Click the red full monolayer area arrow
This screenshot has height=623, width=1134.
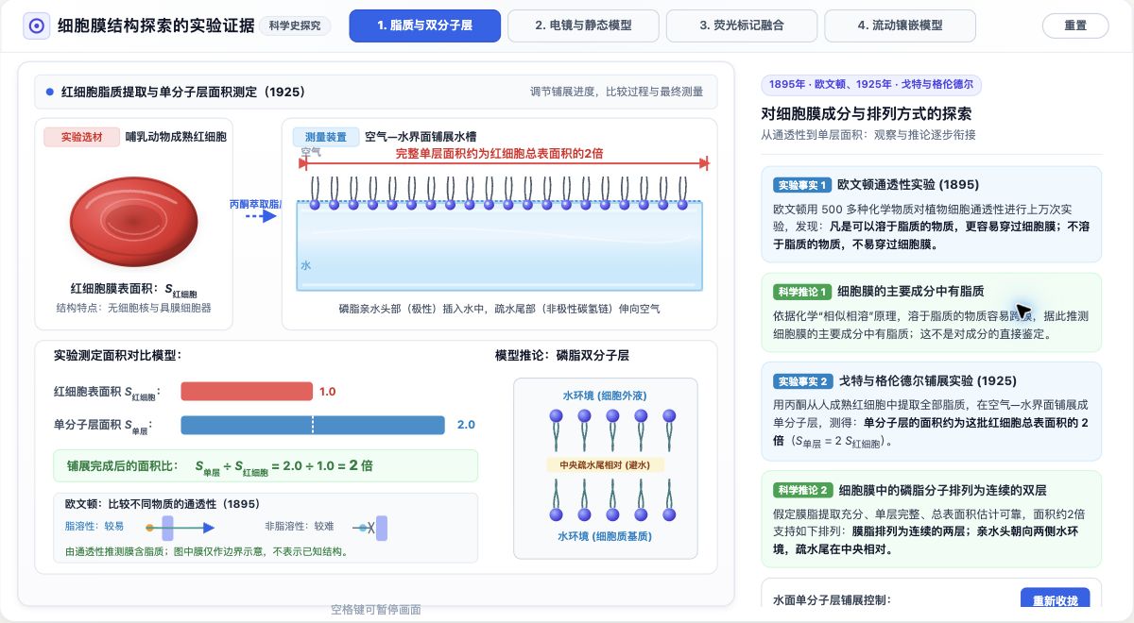coord(505,163)
